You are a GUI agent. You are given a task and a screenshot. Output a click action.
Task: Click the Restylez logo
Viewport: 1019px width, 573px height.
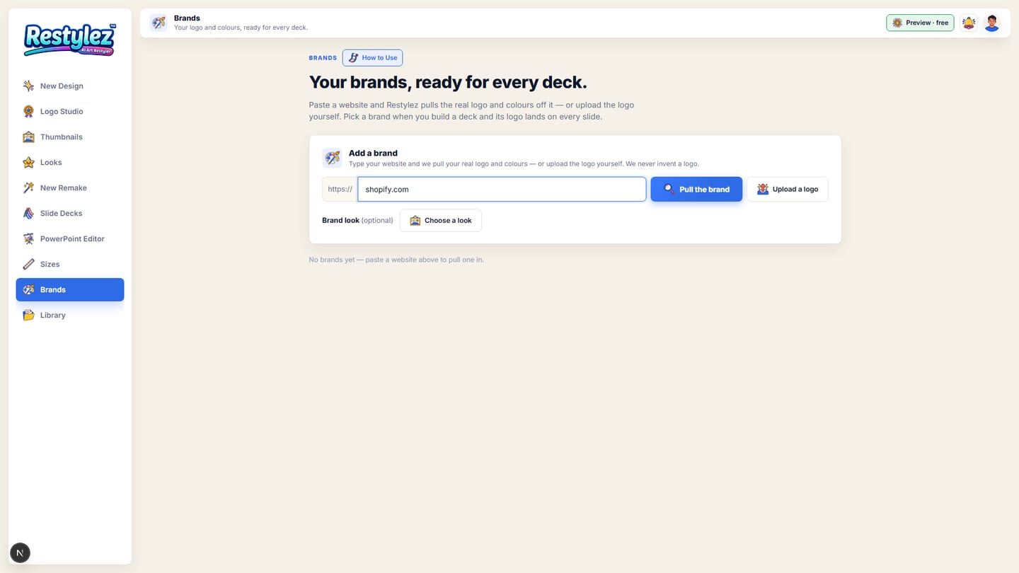[69, 40]
